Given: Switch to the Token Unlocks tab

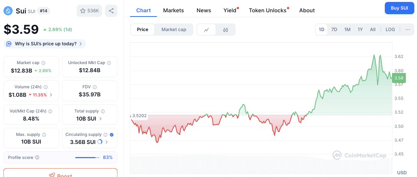Looking at the screenshot, I should 268,10.
